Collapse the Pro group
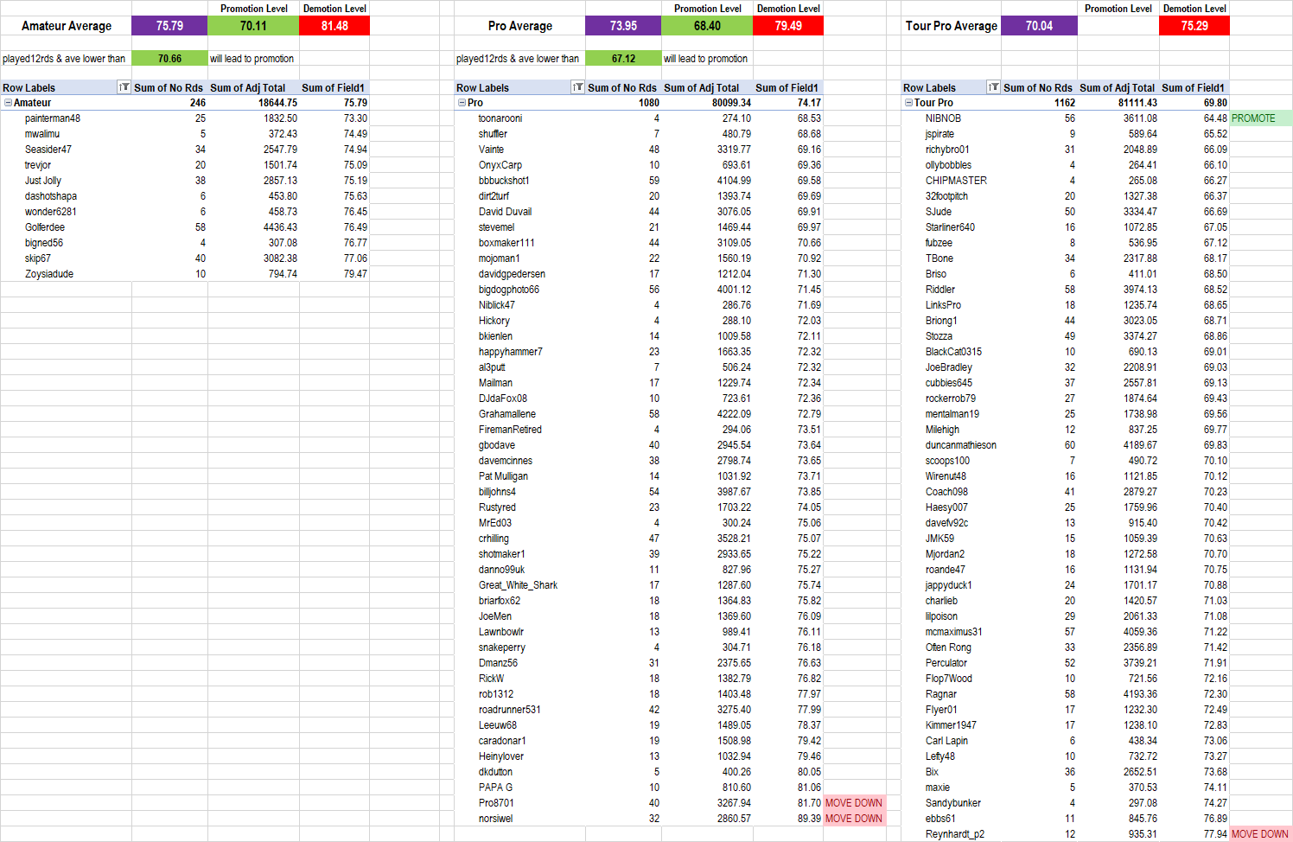 462,103
